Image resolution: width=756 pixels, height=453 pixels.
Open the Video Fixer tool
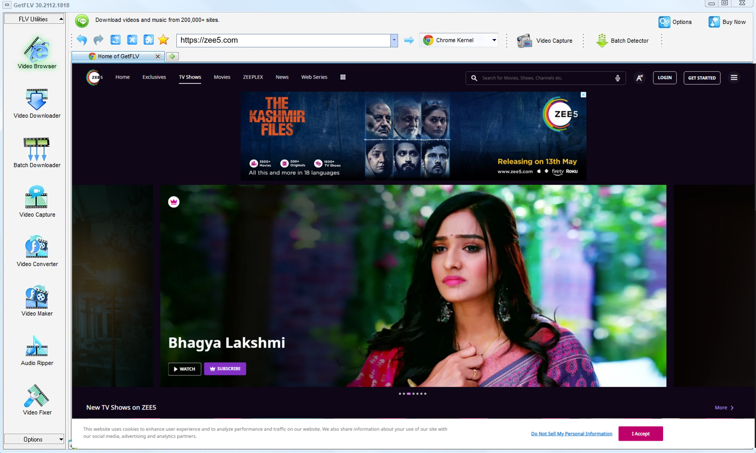pyautogui.click(x=37, y=400)
